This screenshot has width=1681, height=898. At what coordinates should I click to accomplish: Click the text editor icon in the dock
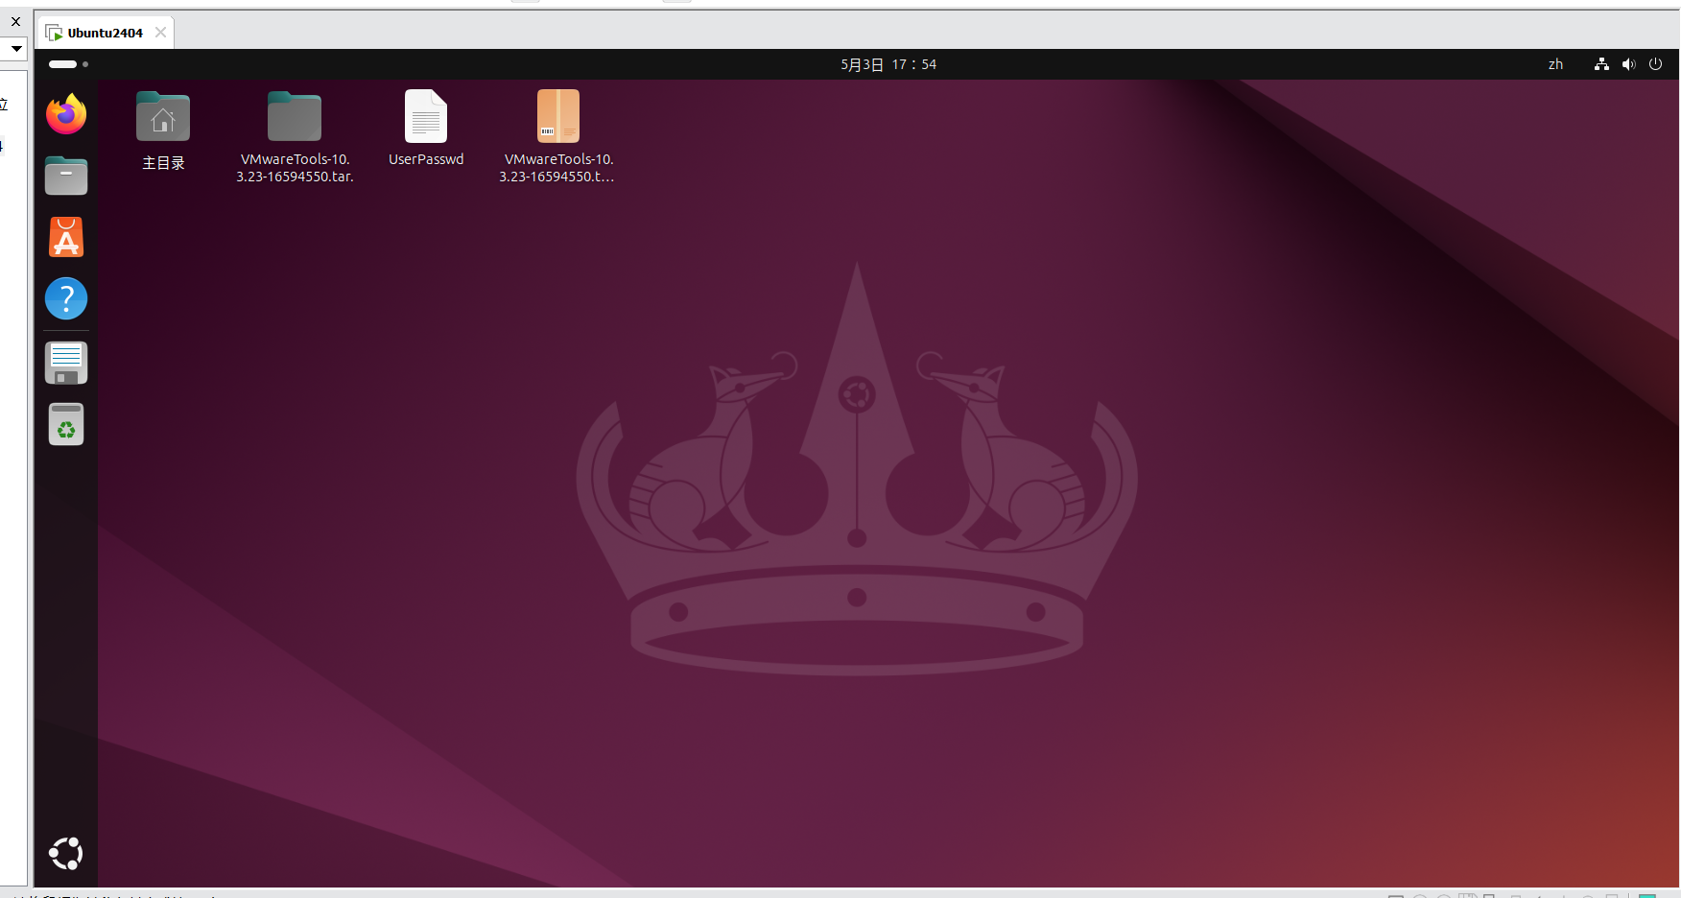pyautogui.click(x=65, y=362)
